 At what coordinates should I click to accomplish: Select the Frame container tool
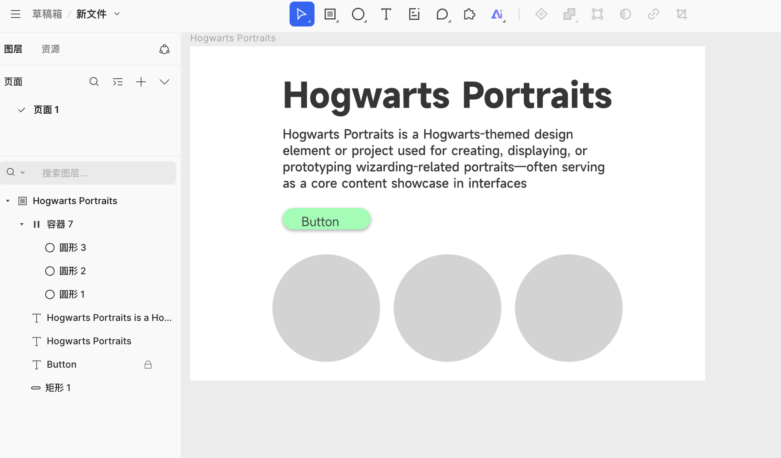pos(330,14)
